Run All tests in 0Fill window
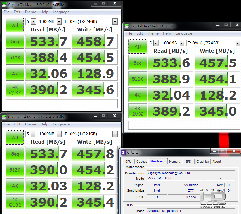Viewport: 241px width, 214px height. (15, 25)
